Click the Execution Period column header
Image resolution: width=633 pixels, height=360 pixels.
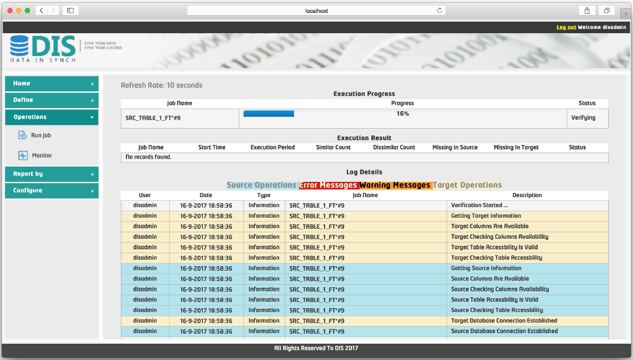point(272,148)
